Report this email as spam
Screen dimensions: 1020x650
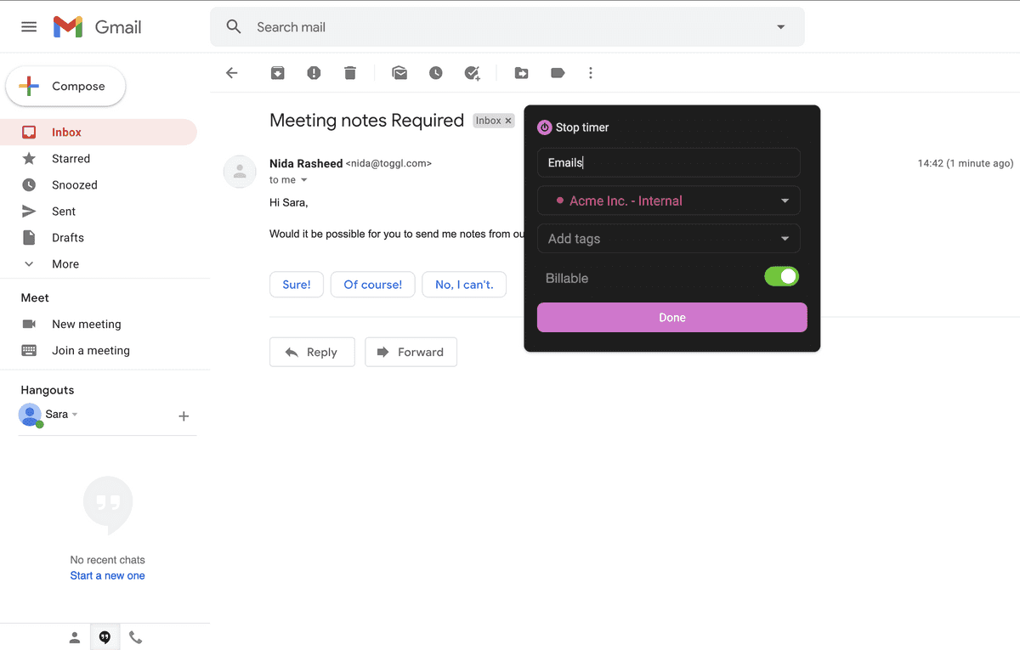314,73
